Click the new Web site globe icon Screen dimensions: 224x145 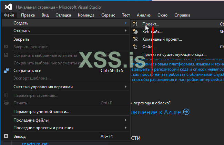click(x=135, y=31)
